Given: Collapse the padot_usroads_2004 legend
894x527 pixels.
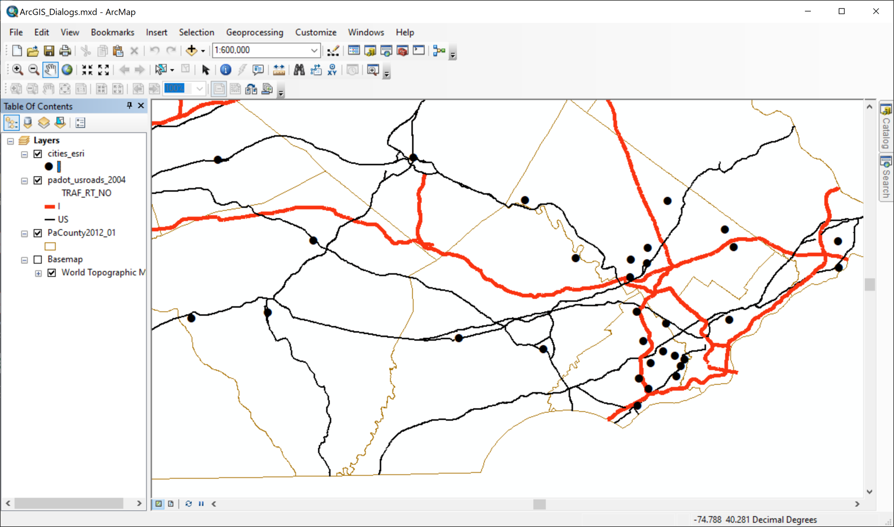Looking at the screenshot, I should [x=24, y=181].
